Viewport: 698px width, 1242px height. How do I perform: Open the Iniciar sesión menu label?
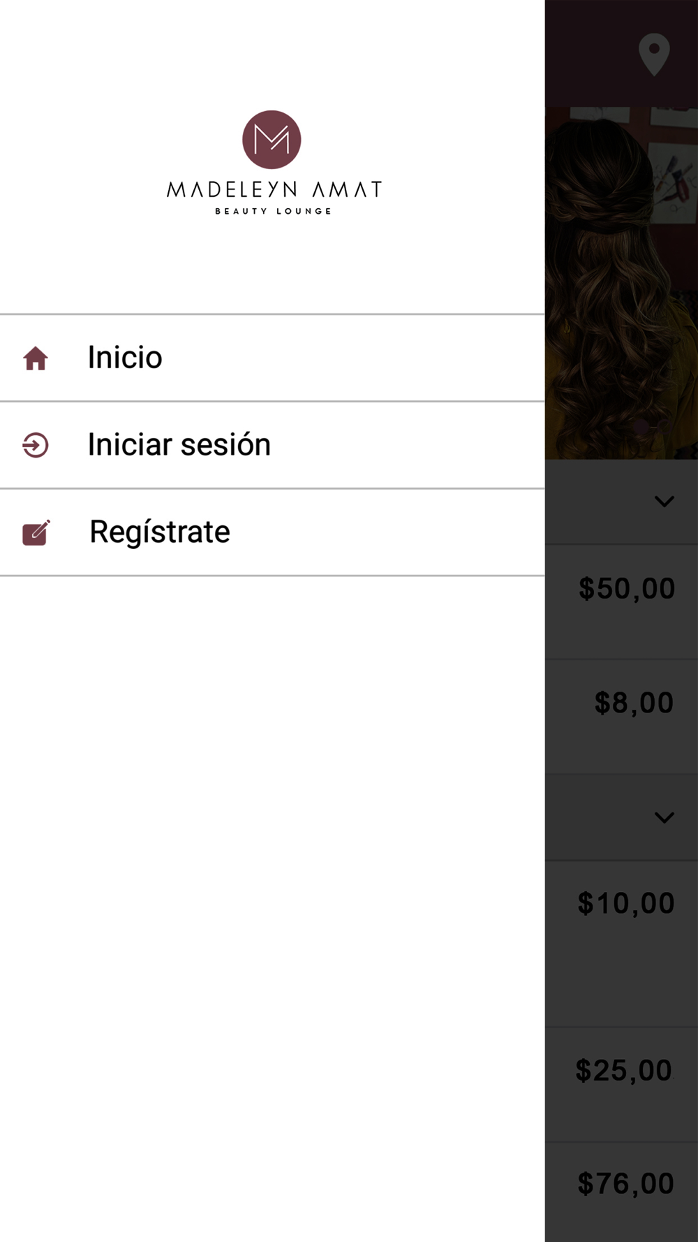click(x=179, y=445)
